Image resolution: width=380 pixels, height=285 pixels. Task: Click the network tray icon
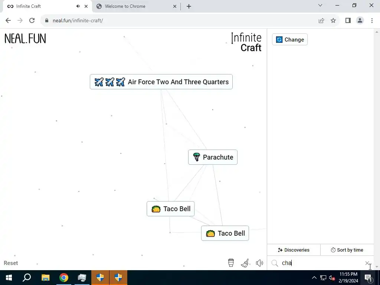coord(323,278)
